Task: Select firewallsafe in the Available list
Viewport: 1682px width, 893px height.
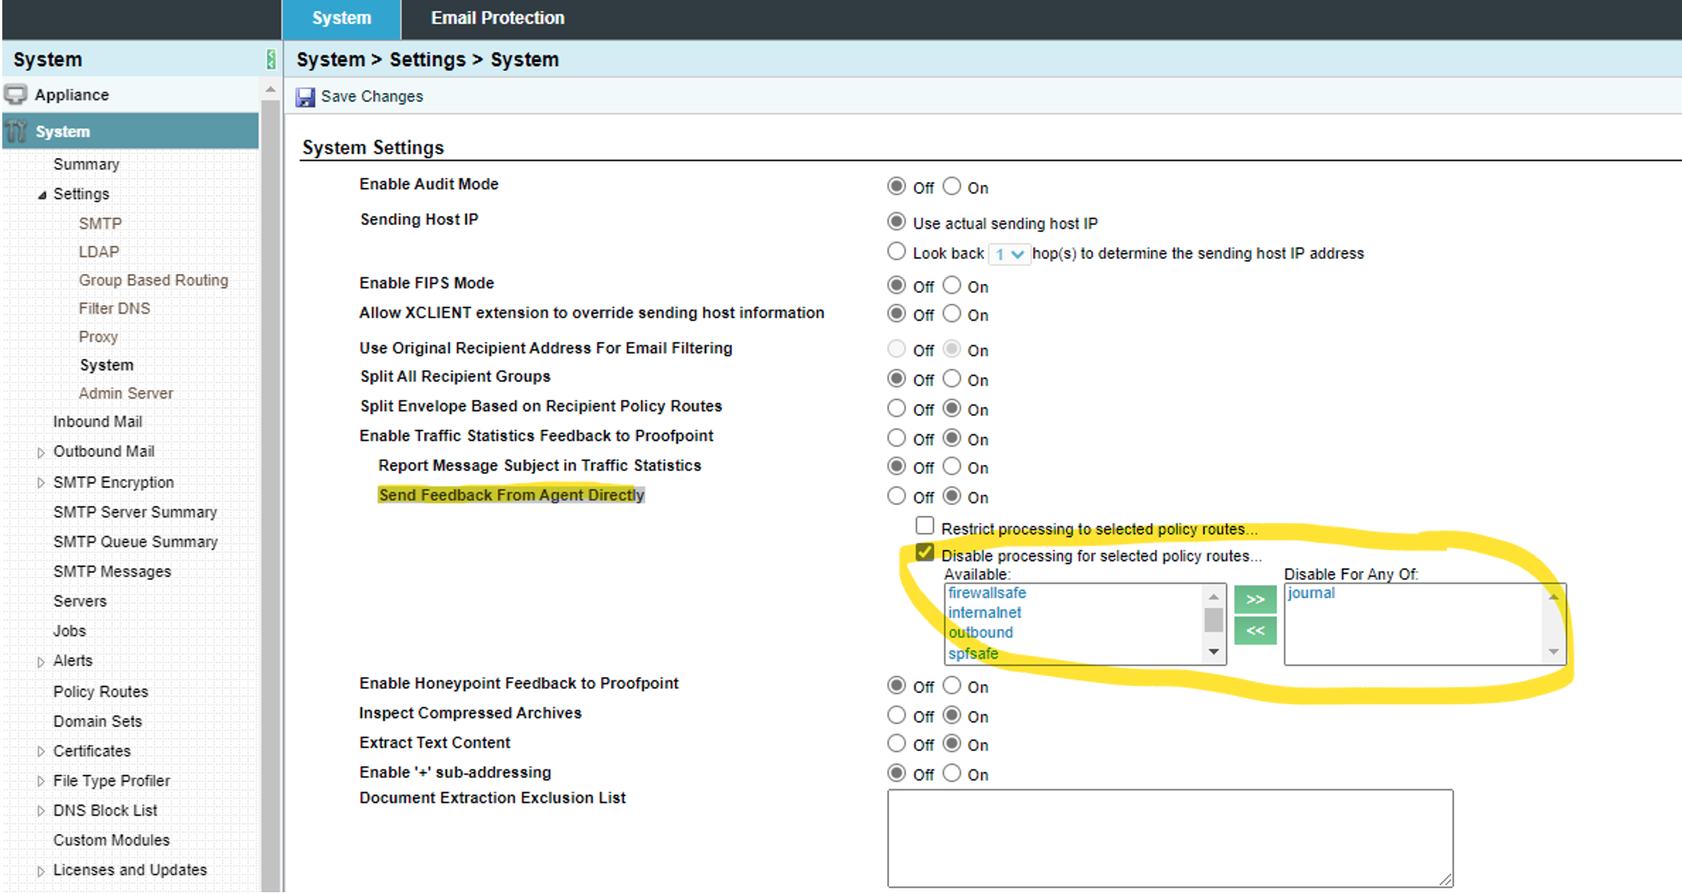Action: [987, 593]
